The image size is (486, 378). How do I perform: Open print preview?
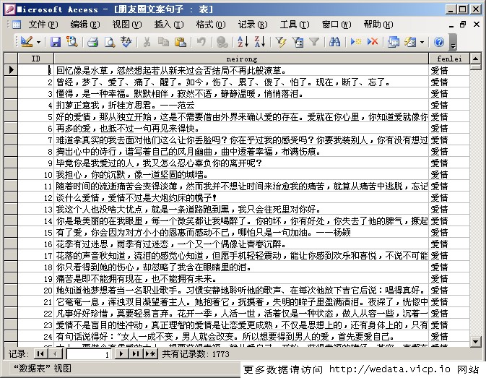click(x=110, y=41)
